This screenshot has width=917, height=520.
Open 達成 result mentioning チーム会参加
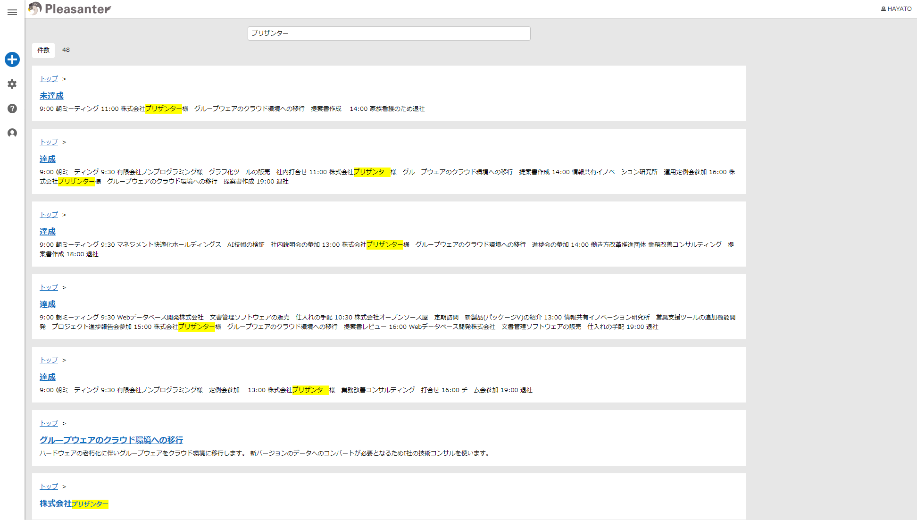48,377
